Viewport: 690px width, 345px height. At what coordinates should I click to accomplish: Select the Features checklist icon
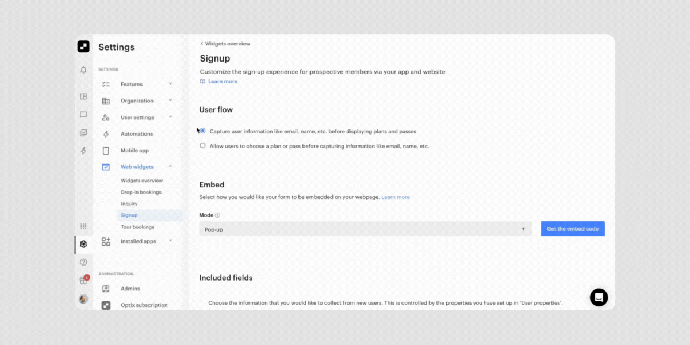pos(106,84)
